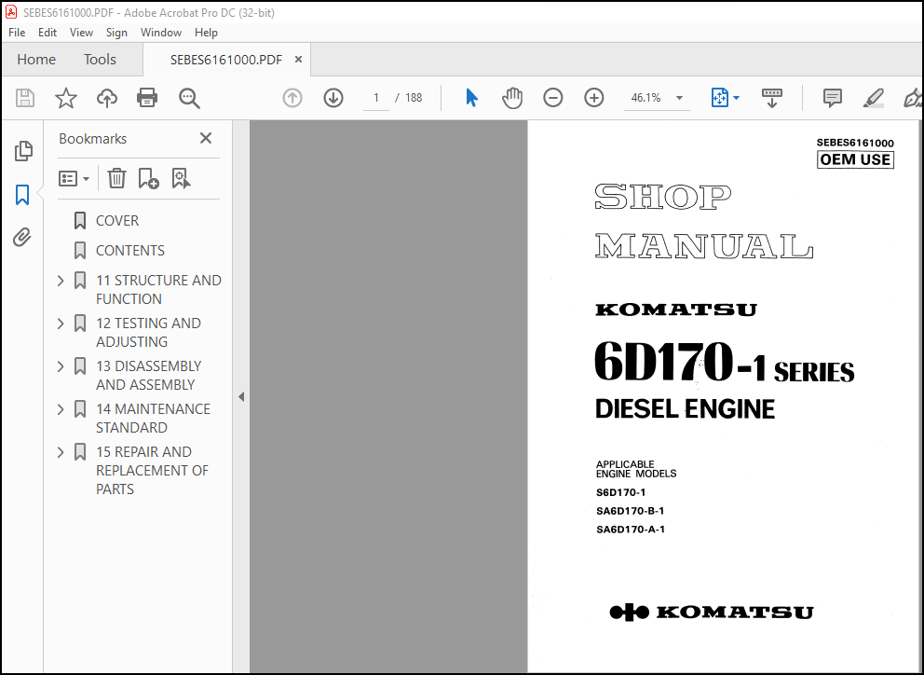Open the Attachments paperclip panel

(22, 237)
